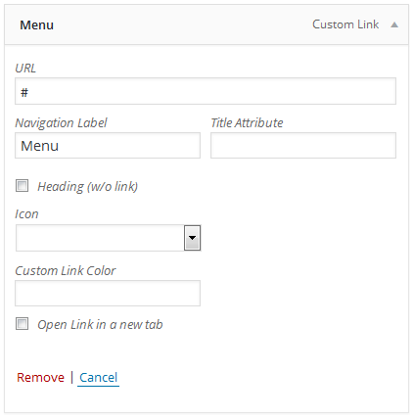Click the Title Attribute caption

[x=247, y=123]
